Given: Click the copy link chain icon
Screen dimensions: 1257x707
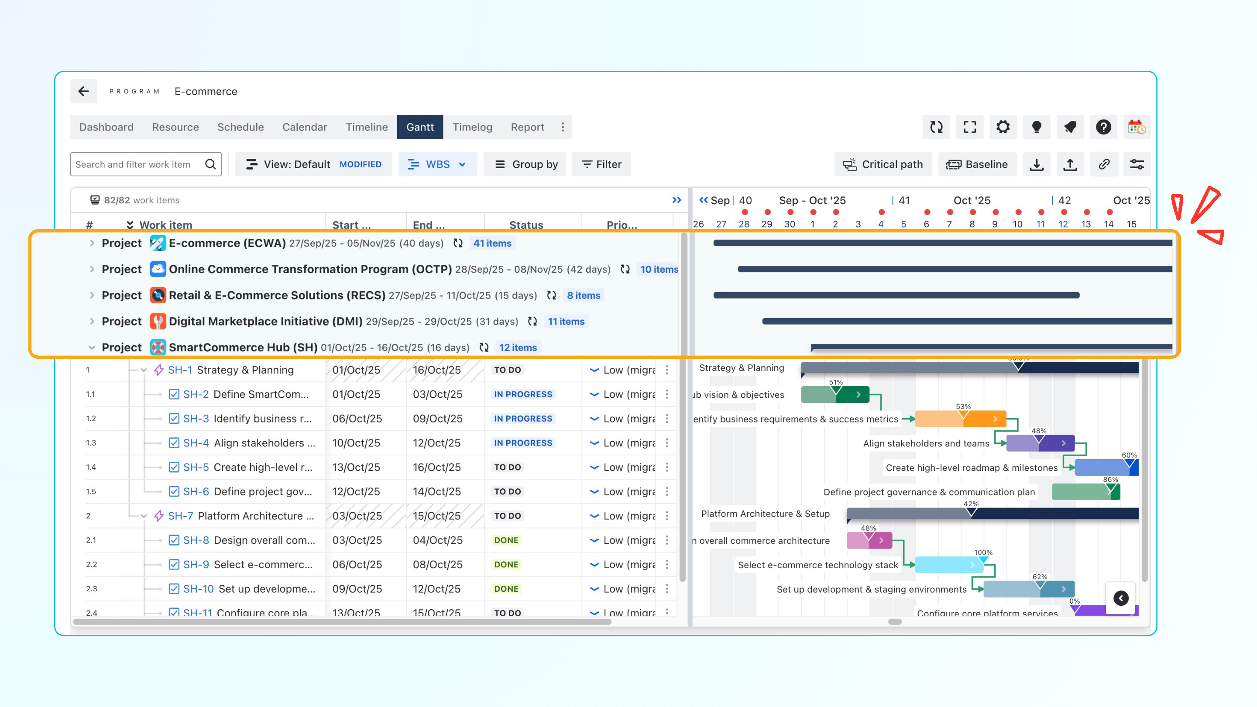Looking at the screenshot, I should pyautogui.click(x=1104, y=165).
